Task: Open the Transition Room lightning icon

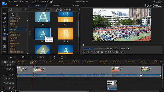Action: 4,34
